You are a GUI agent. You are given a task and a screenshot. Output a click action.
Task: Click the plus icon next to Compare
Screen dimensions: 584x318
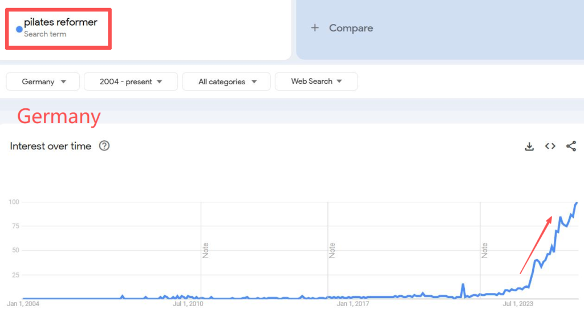coord(315,28)
